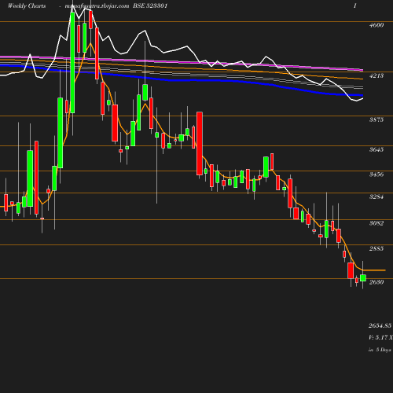
Task: Click the 'in 5 Days' text
Action: click(380, 350)
